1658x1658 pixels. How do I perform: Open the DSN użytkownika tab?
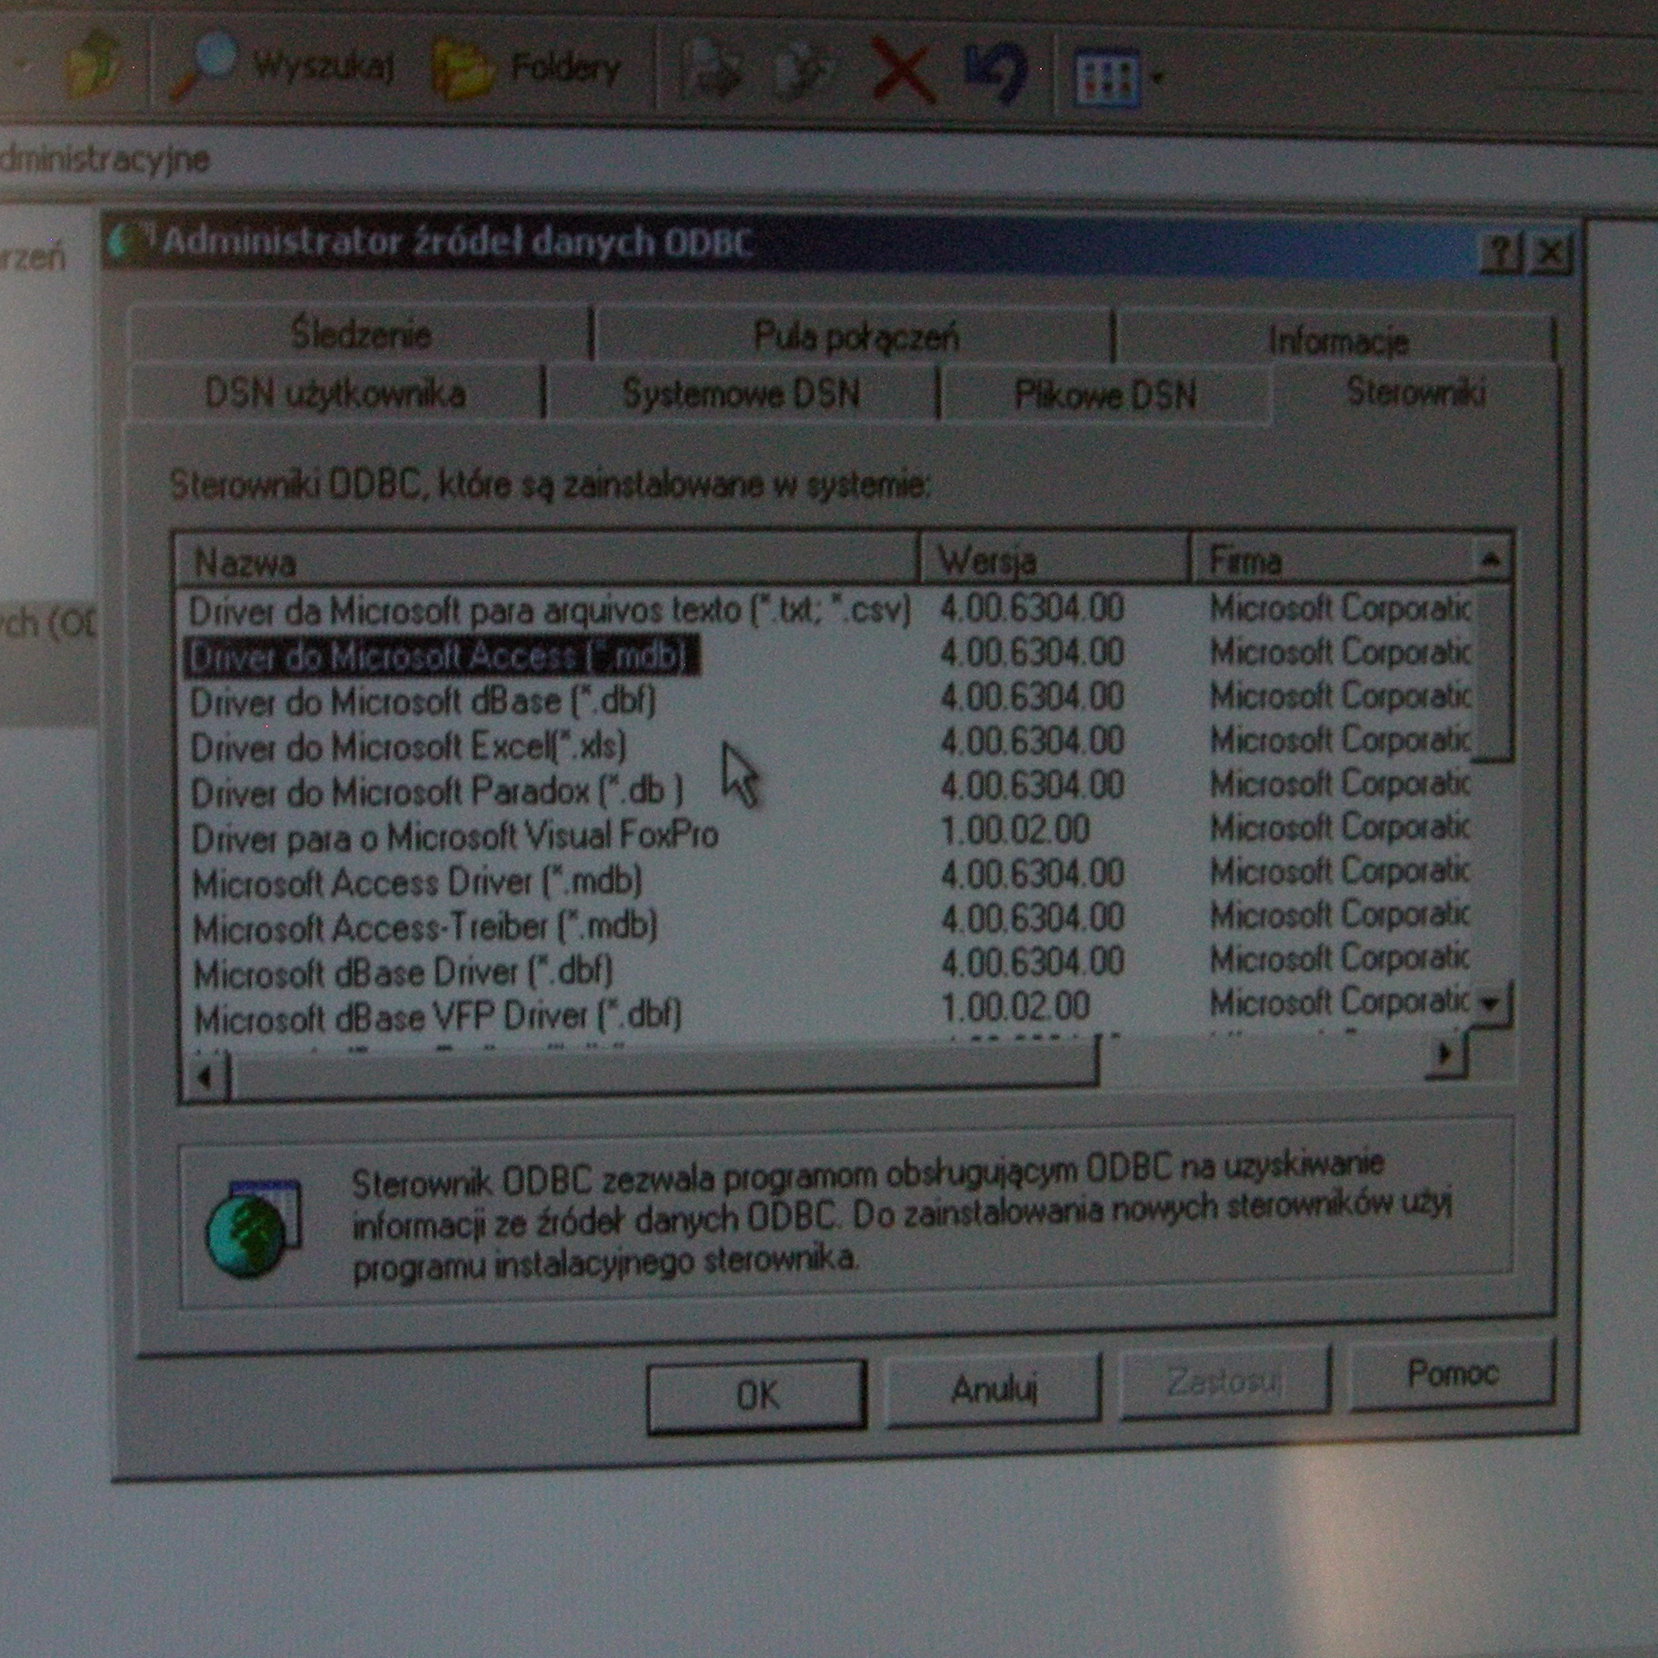click(x=335, y=394)
